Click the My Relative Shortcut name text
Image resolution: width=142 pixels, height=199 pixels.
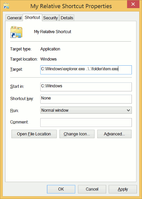(x=52, y=31)
